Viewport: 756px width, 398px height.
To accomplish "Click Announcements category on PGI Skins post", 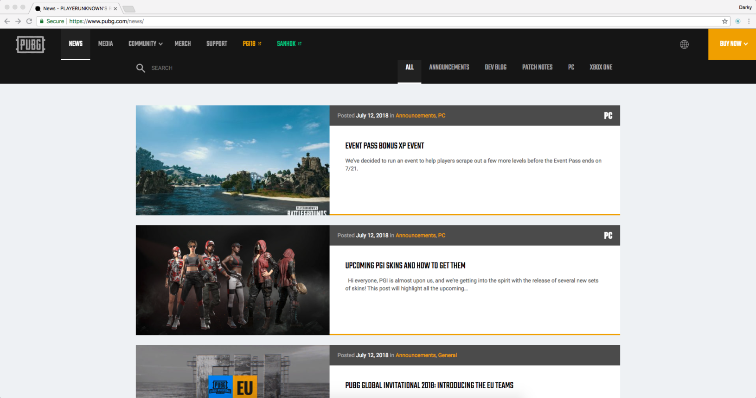I will pos(416,236).
